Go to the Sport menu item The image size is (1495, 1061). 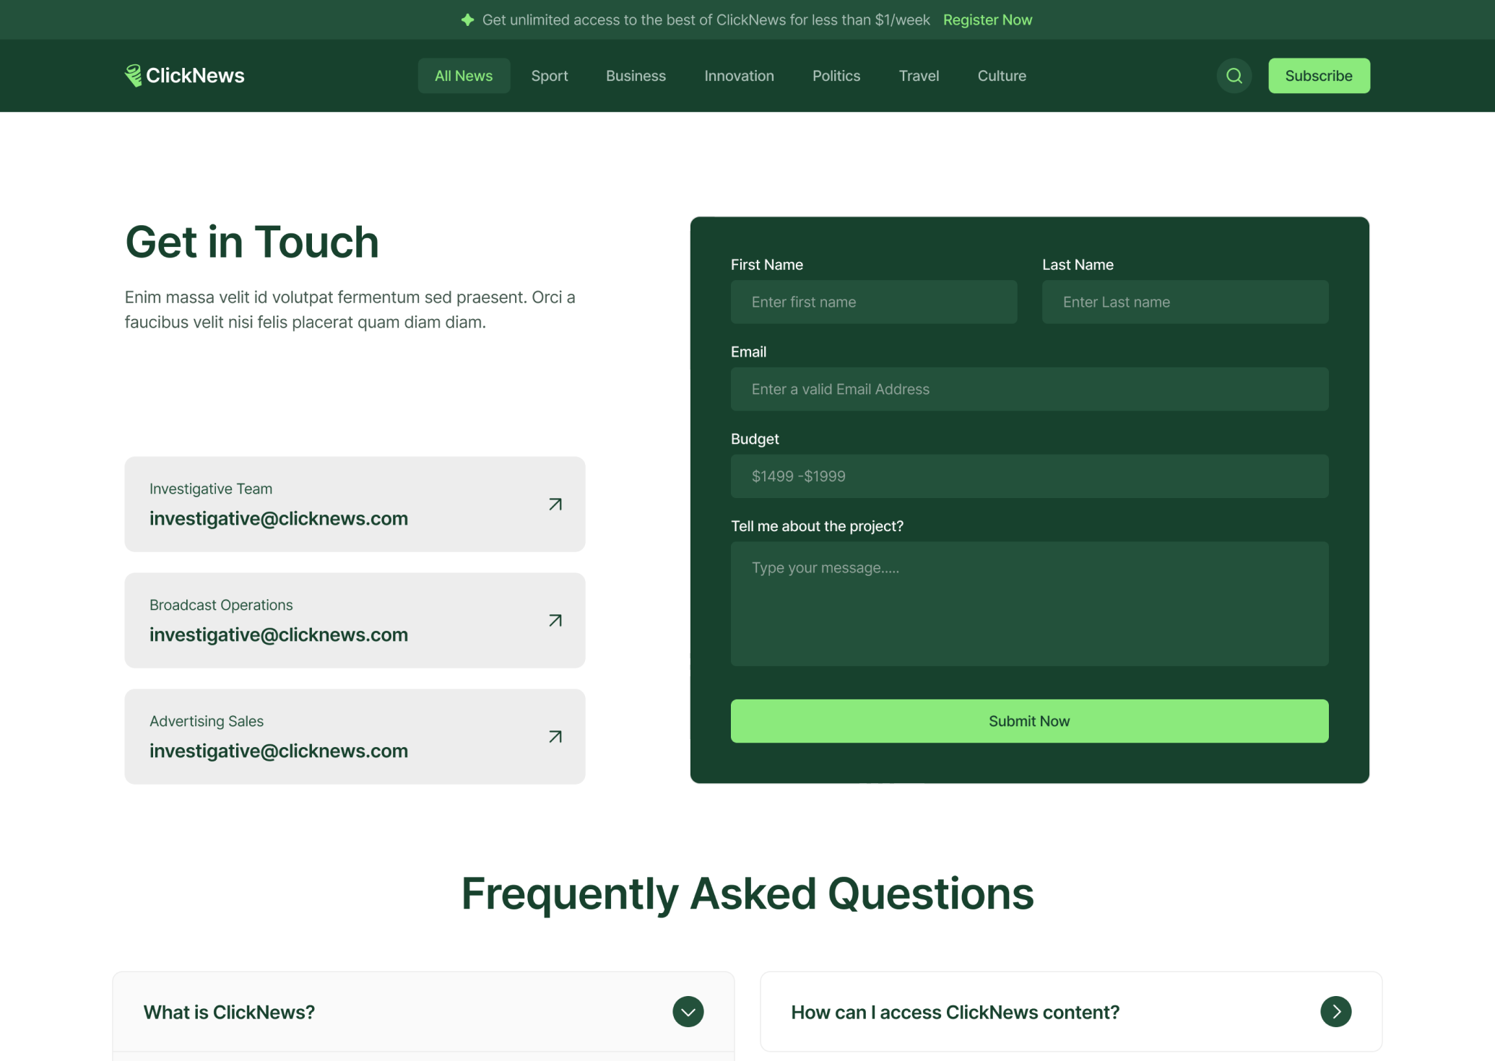pyautogui.click(x=549, y=76)
